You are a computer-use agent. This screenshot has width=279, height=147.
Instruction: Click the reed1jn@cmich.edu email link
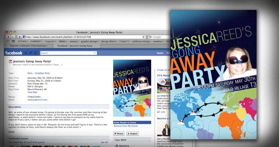(x=37, y=100)
